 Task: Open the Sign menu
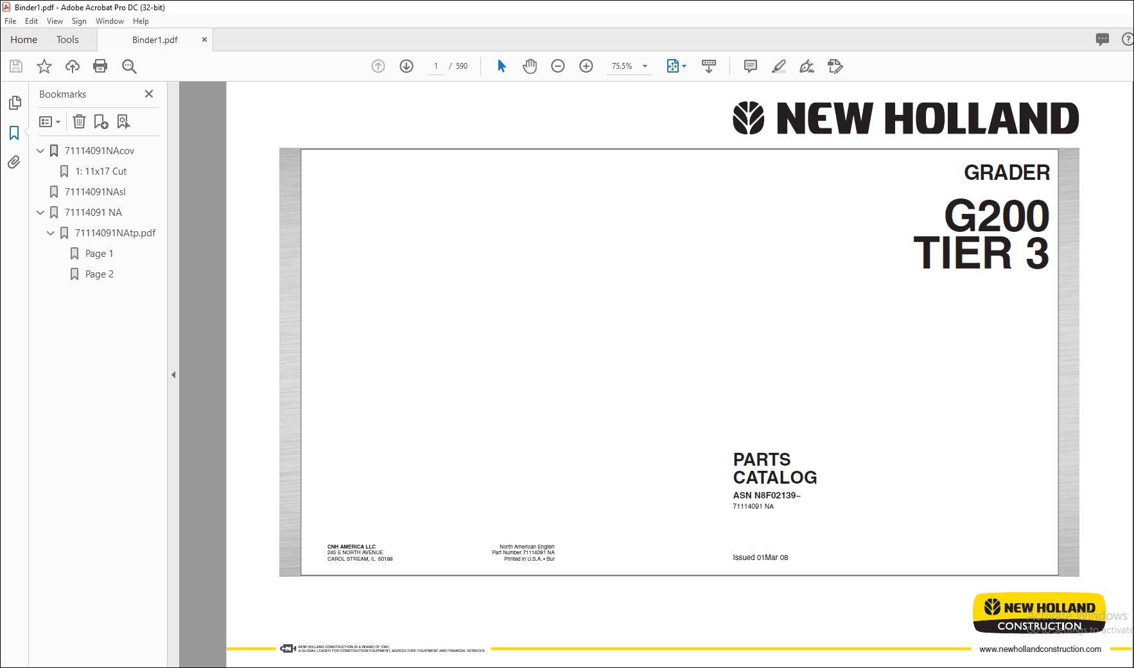pos(79,21)
